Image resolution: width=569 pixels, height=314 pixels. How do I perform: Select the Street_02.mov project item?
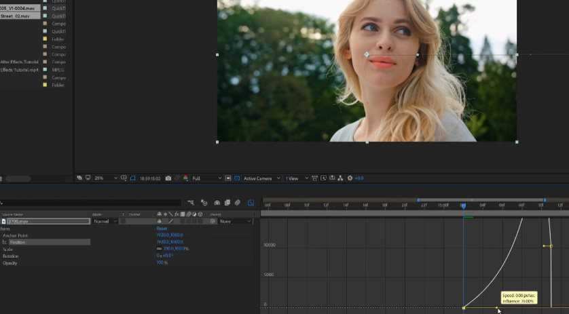click(16, 16)
